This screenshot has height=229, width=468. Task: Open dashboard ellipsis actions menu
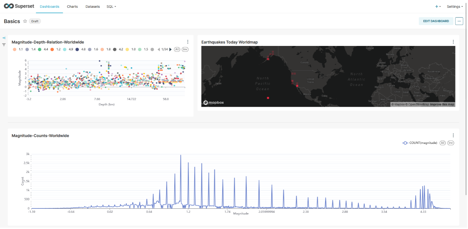tap(459, 21)
